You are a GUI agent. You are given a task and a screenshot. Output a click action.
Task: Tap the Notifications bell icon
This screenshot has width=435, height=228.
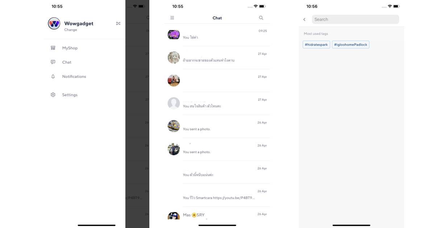coord(53,76)
